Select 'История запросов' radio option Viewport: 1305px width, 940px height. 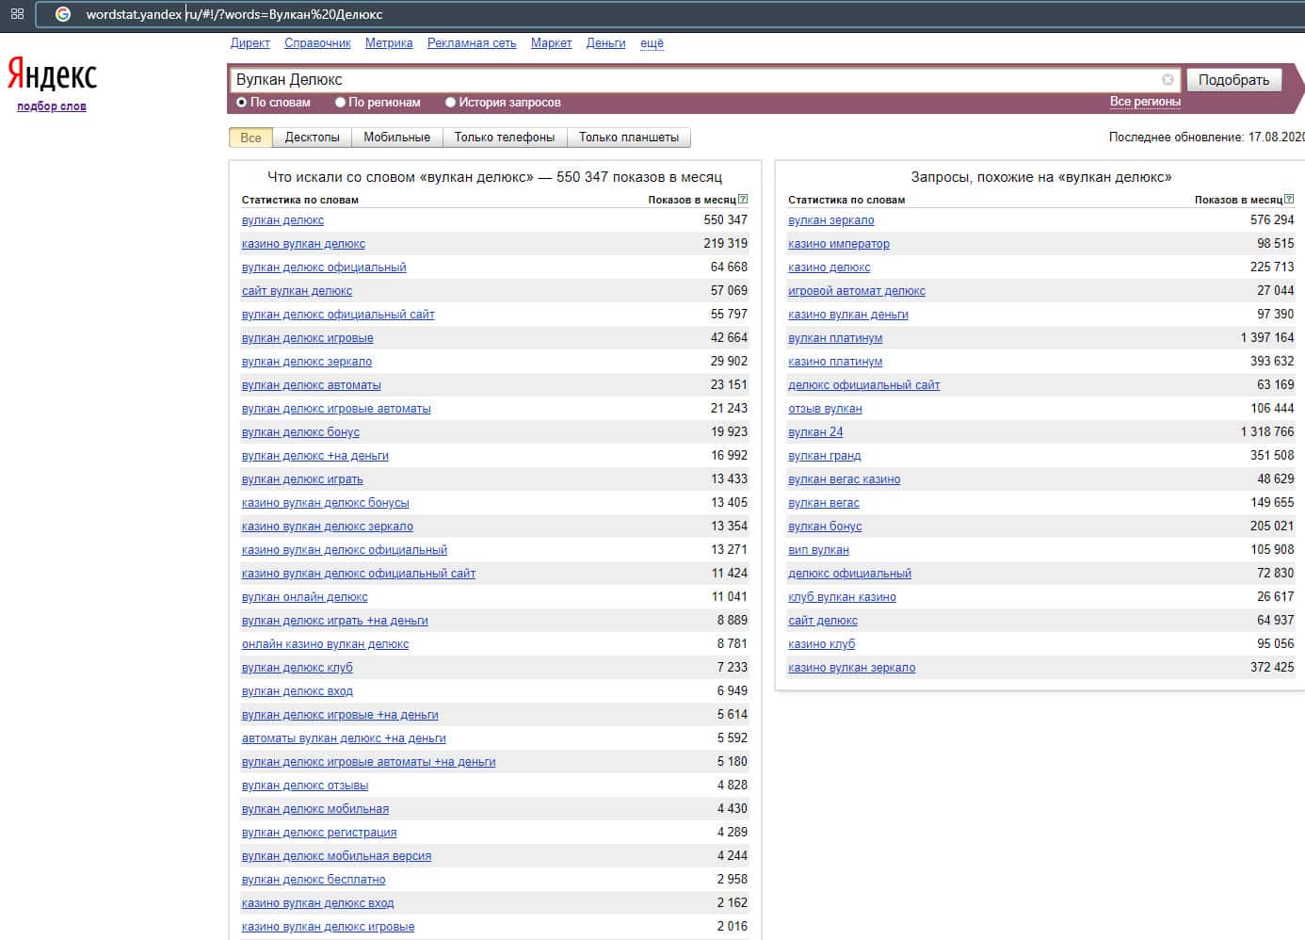(x=450, y=103)
